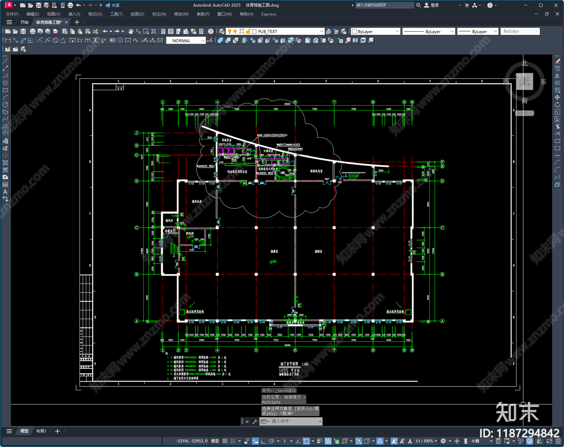Click the command line input field
This screenshot has width=564, height=447.
(x=294, y=421)
